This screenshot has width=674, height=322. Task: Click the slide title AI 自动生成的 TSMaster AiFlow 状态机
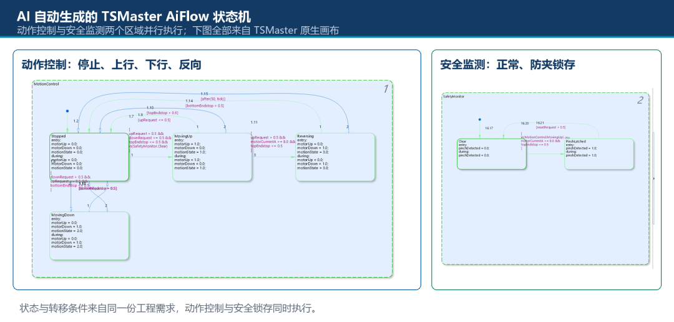pos(134,17)
